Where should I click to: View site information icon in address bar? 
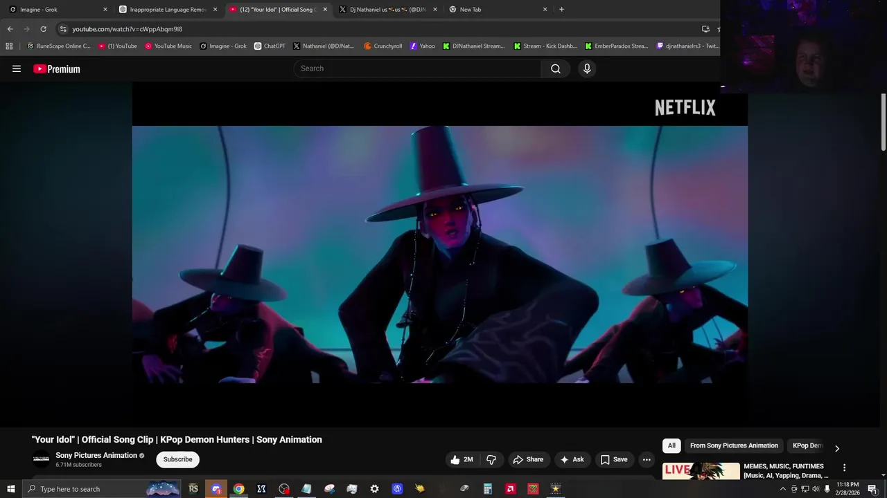tap(63, 29)
